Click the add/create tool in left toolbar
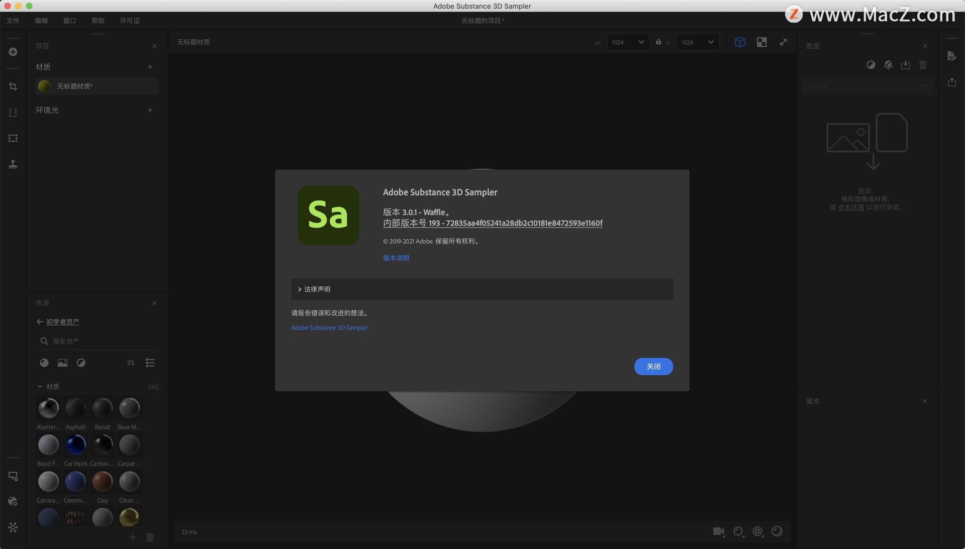 (x=13, y=52)
